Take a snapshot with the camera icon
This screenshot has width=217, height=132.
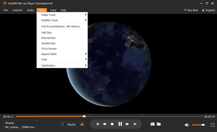[153, 124]
